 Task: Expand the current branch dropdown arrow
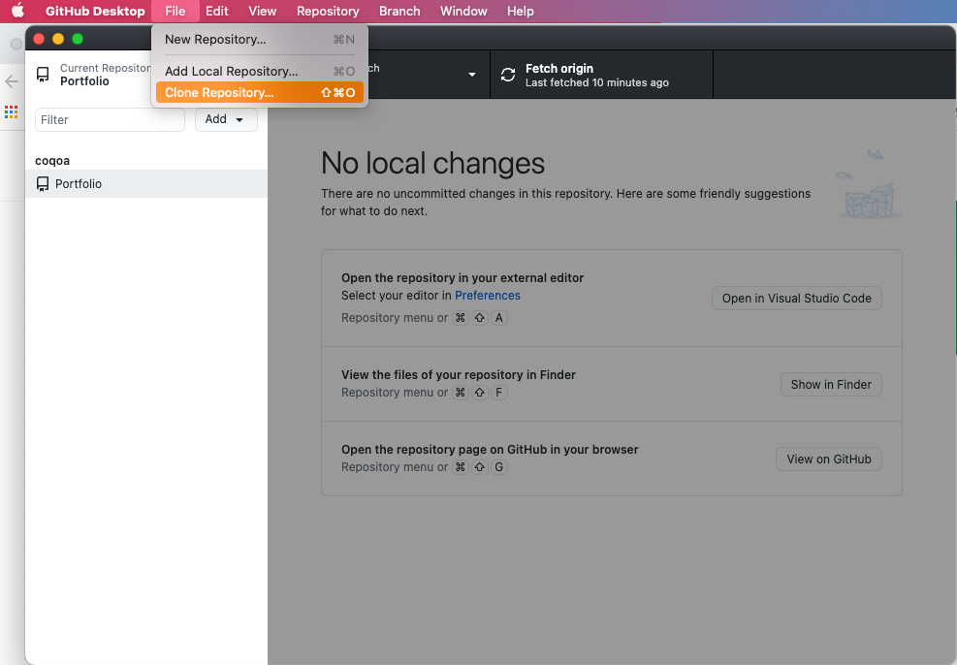[472, 75]
